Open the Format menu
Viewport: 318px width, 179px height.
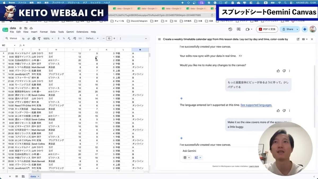[x=44, y=32]
